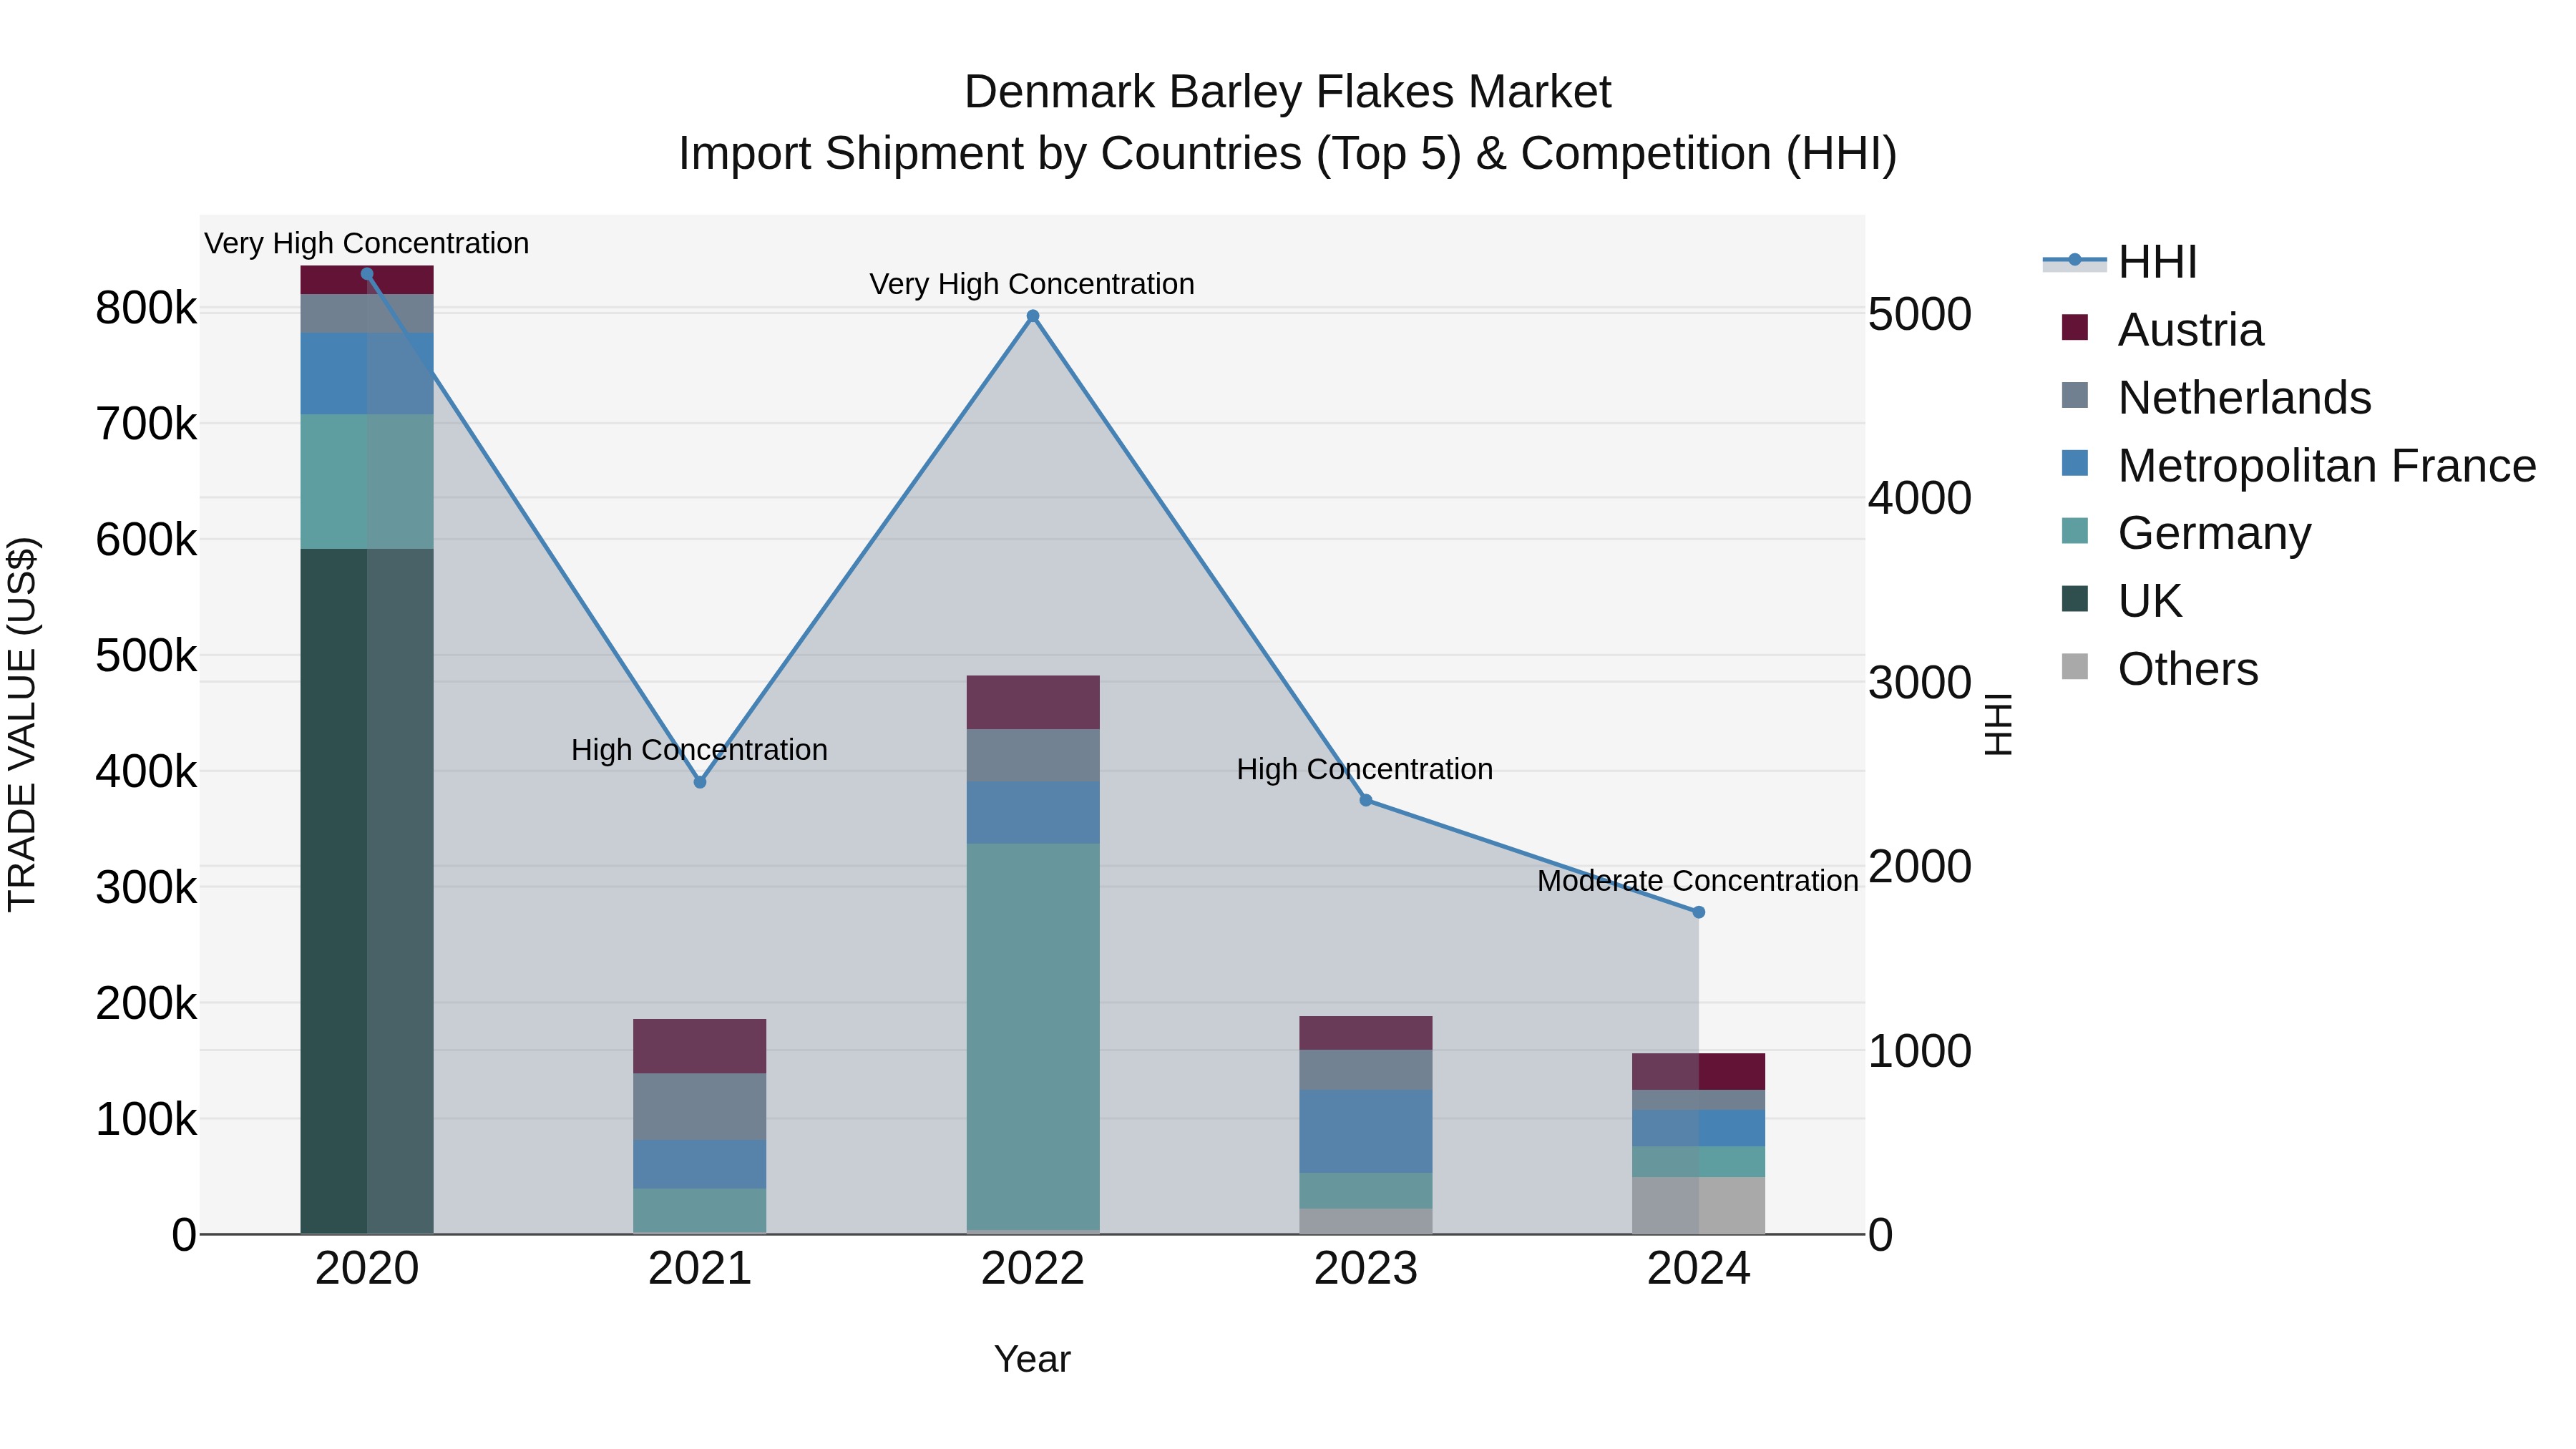This screenshot has height=1449, width=2576.
Task: Click the Netherlands bar segment in 2021
Action: (x=700, y=1107)
